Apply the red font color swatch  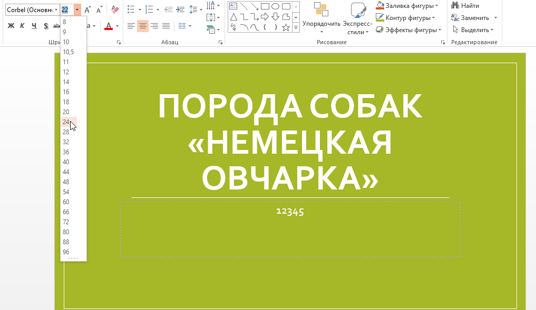click(x=109, y=25)
